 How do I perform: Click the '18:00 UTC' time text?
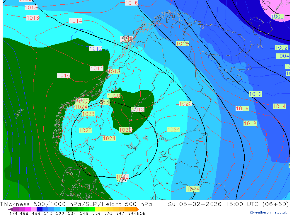click(x=242, y=204)
